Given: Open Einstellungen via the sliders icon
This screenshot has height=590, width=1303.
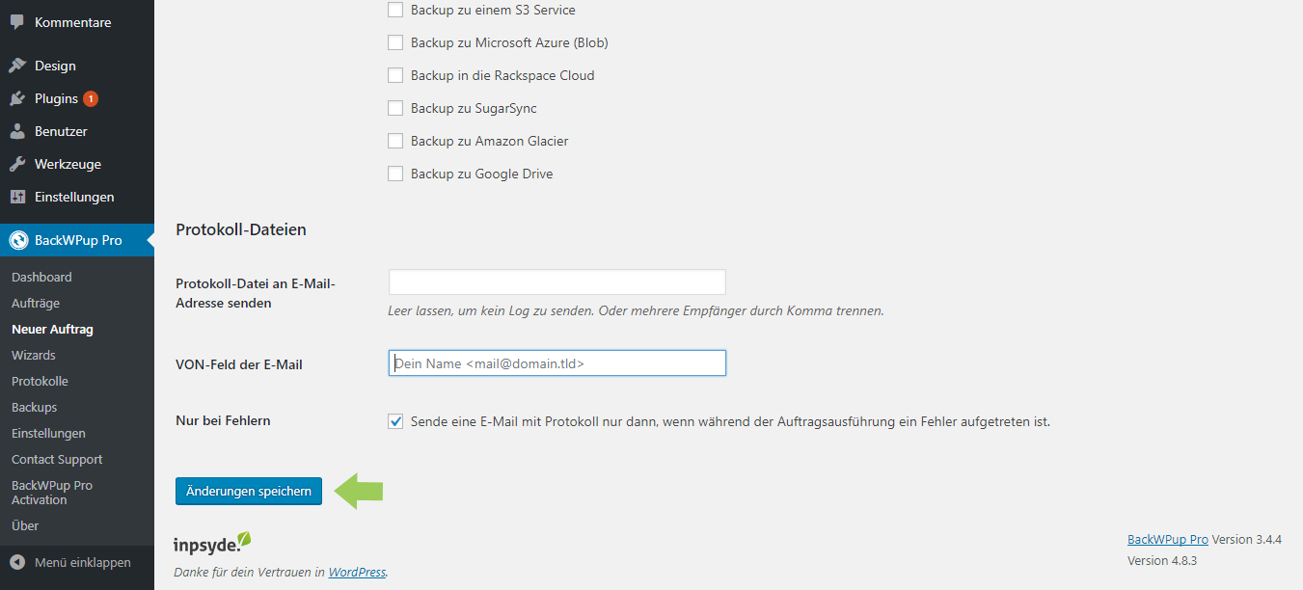Looking at the screenshot, I should 15,197.
